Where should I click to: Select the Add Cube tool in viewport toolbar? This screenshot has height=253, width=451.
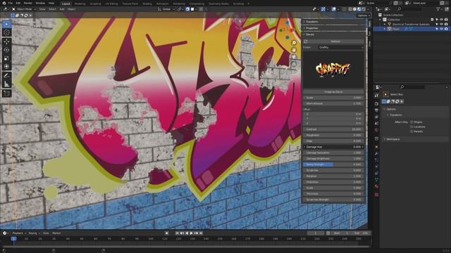coord(6,93)
